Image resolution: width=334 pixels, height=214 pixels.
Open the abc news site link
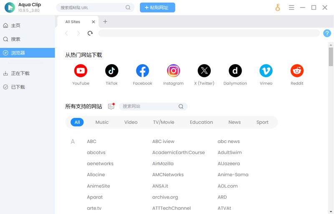[x=228, y=141]
